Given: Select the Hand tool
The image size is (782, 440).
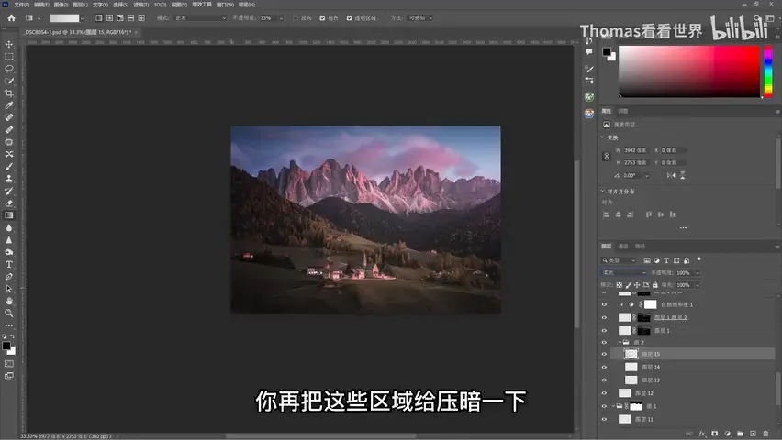Looking at the screenshot, I should point(9,301).
